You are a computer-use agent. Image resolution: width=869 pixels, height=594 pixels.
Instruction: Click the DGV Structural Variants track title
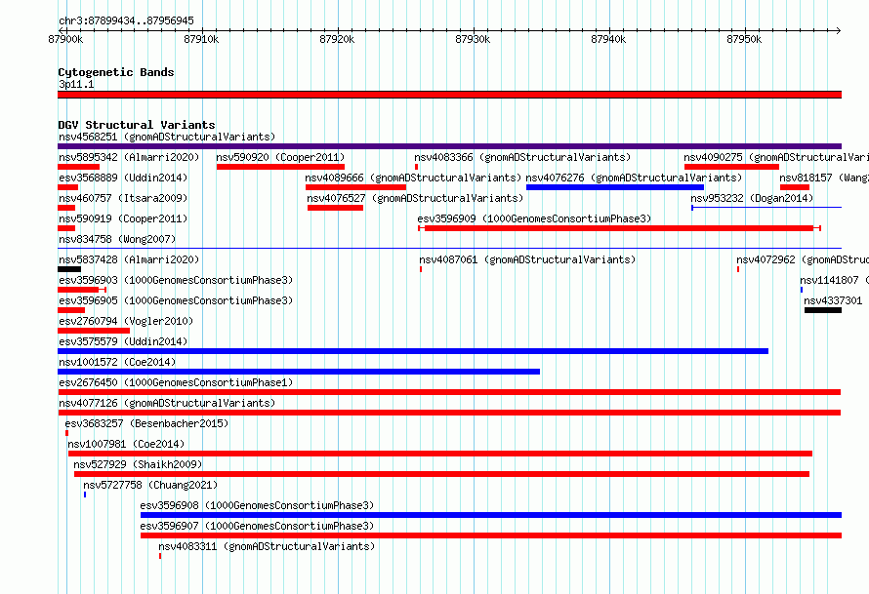coord(137,125)
